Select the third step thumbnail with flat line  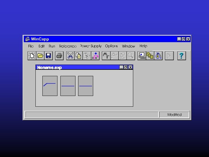86,86
